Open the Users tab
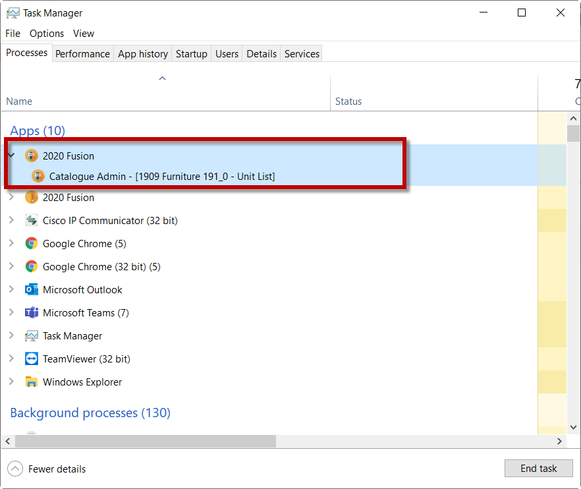The image size is (581, 489). [227, 54]
